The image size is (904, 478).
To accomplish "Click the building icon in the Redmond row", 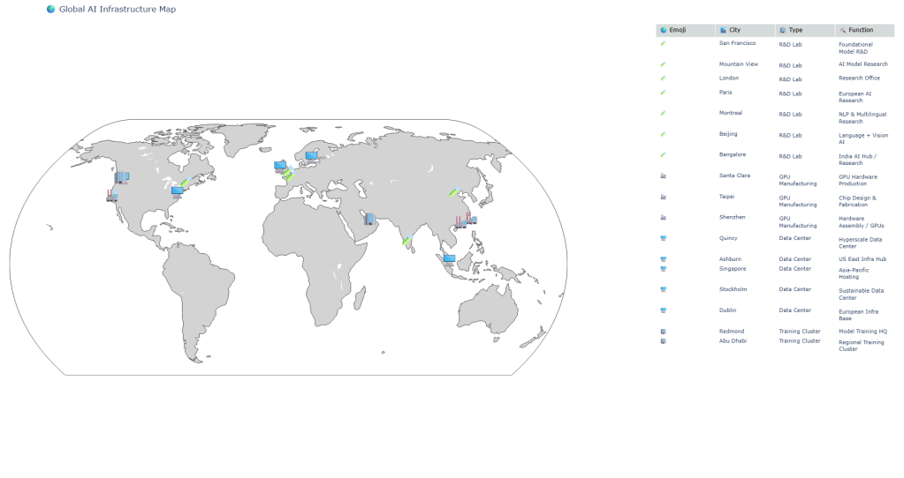I will tap(663, 332).
